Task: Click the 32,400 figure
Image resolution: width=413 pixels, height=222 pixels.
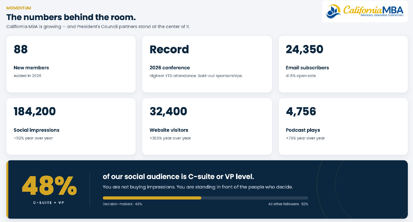Action: 168,111
